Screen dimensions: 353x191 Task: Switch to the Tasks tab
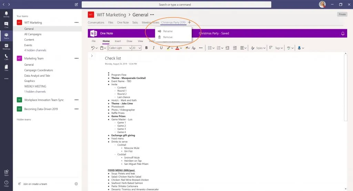[135, 22]
